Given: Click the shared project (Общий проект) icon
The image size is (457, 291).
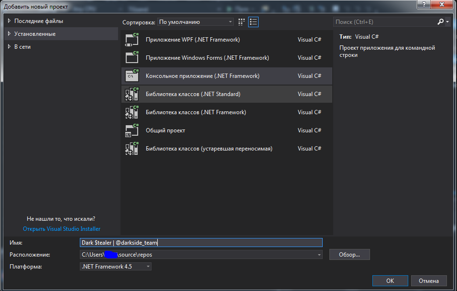Looking at the screenshot, I should [x=132, y=130].
